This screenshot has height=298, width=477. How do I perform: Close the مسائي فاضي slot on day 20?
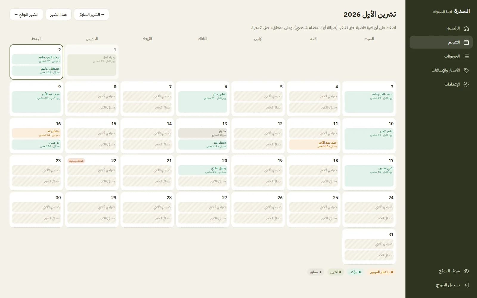click(203, 181)
